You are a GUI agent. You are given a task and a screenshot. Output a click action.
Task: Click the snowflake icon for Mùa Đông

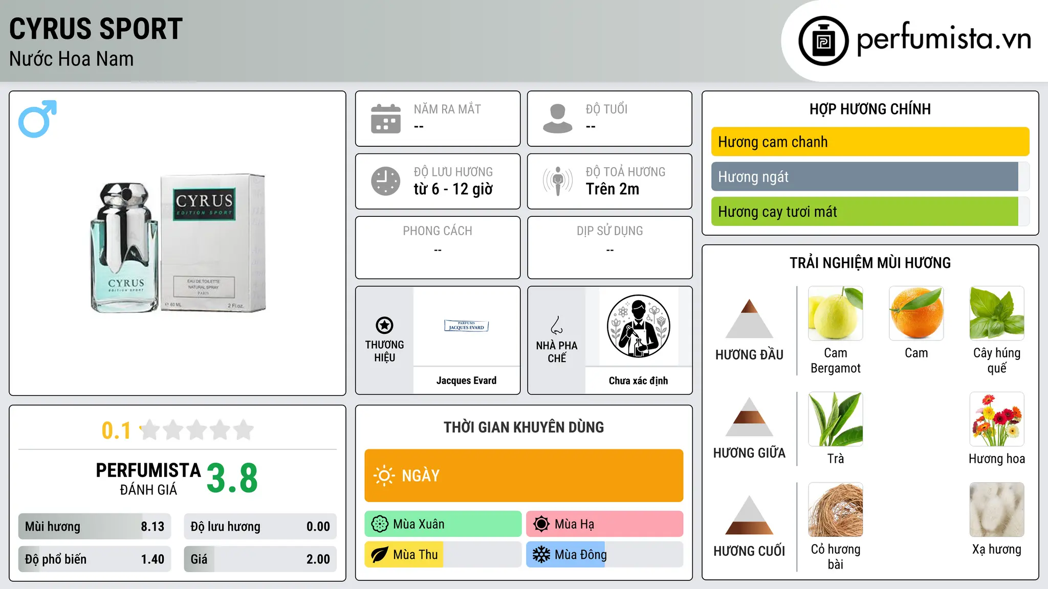(x=541, y=555)
